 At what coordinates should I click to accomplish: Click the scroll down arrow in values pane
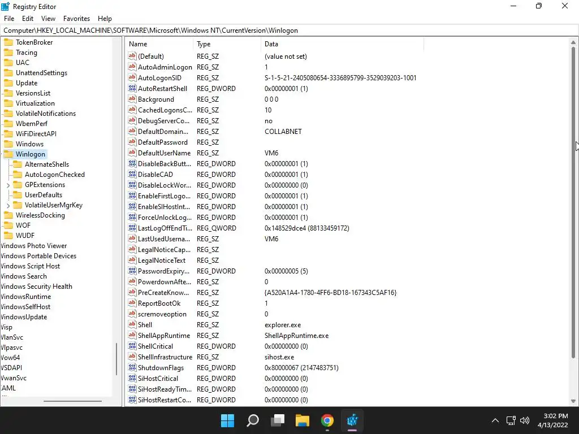573,401
